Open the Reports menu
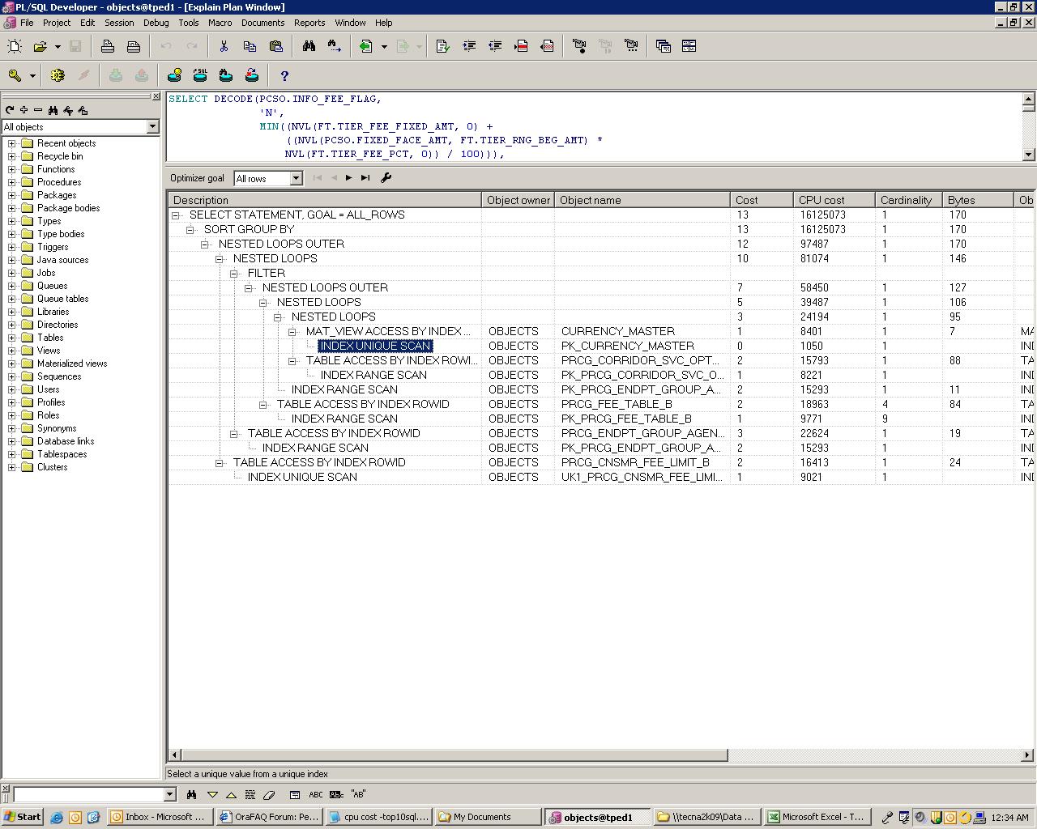This screenshot has width=1037, height=829. [x=309, y=23]
